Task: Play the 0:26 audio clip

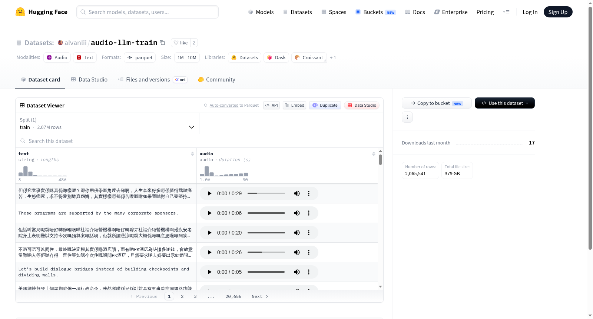Action: (x=209, y=252)
